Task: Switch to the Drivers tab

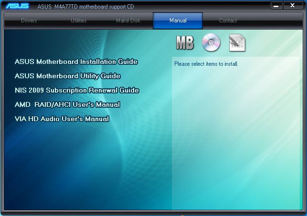Action: [29, 21]
